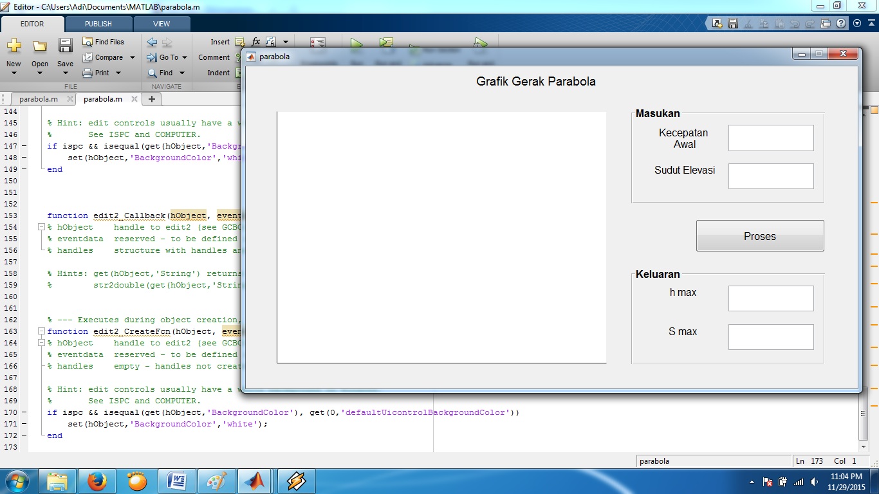This screenshot has width=879, height=494.
Task: Click the new shortcut icon in quick access bar
Action: click(717, 24)
